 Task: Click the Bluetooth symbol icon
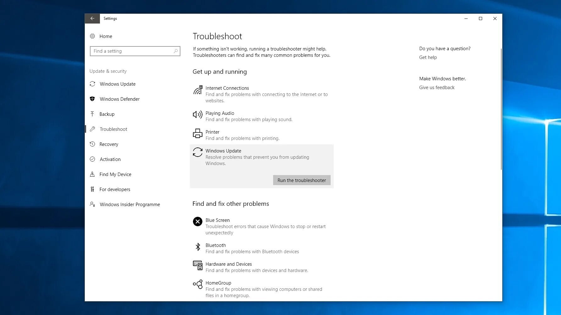tap(198, 247)
